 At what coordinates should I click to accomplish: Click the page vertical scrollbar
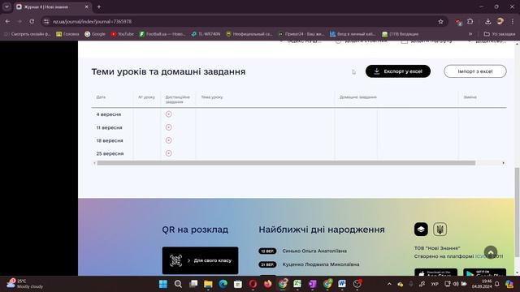click(517, 212)
